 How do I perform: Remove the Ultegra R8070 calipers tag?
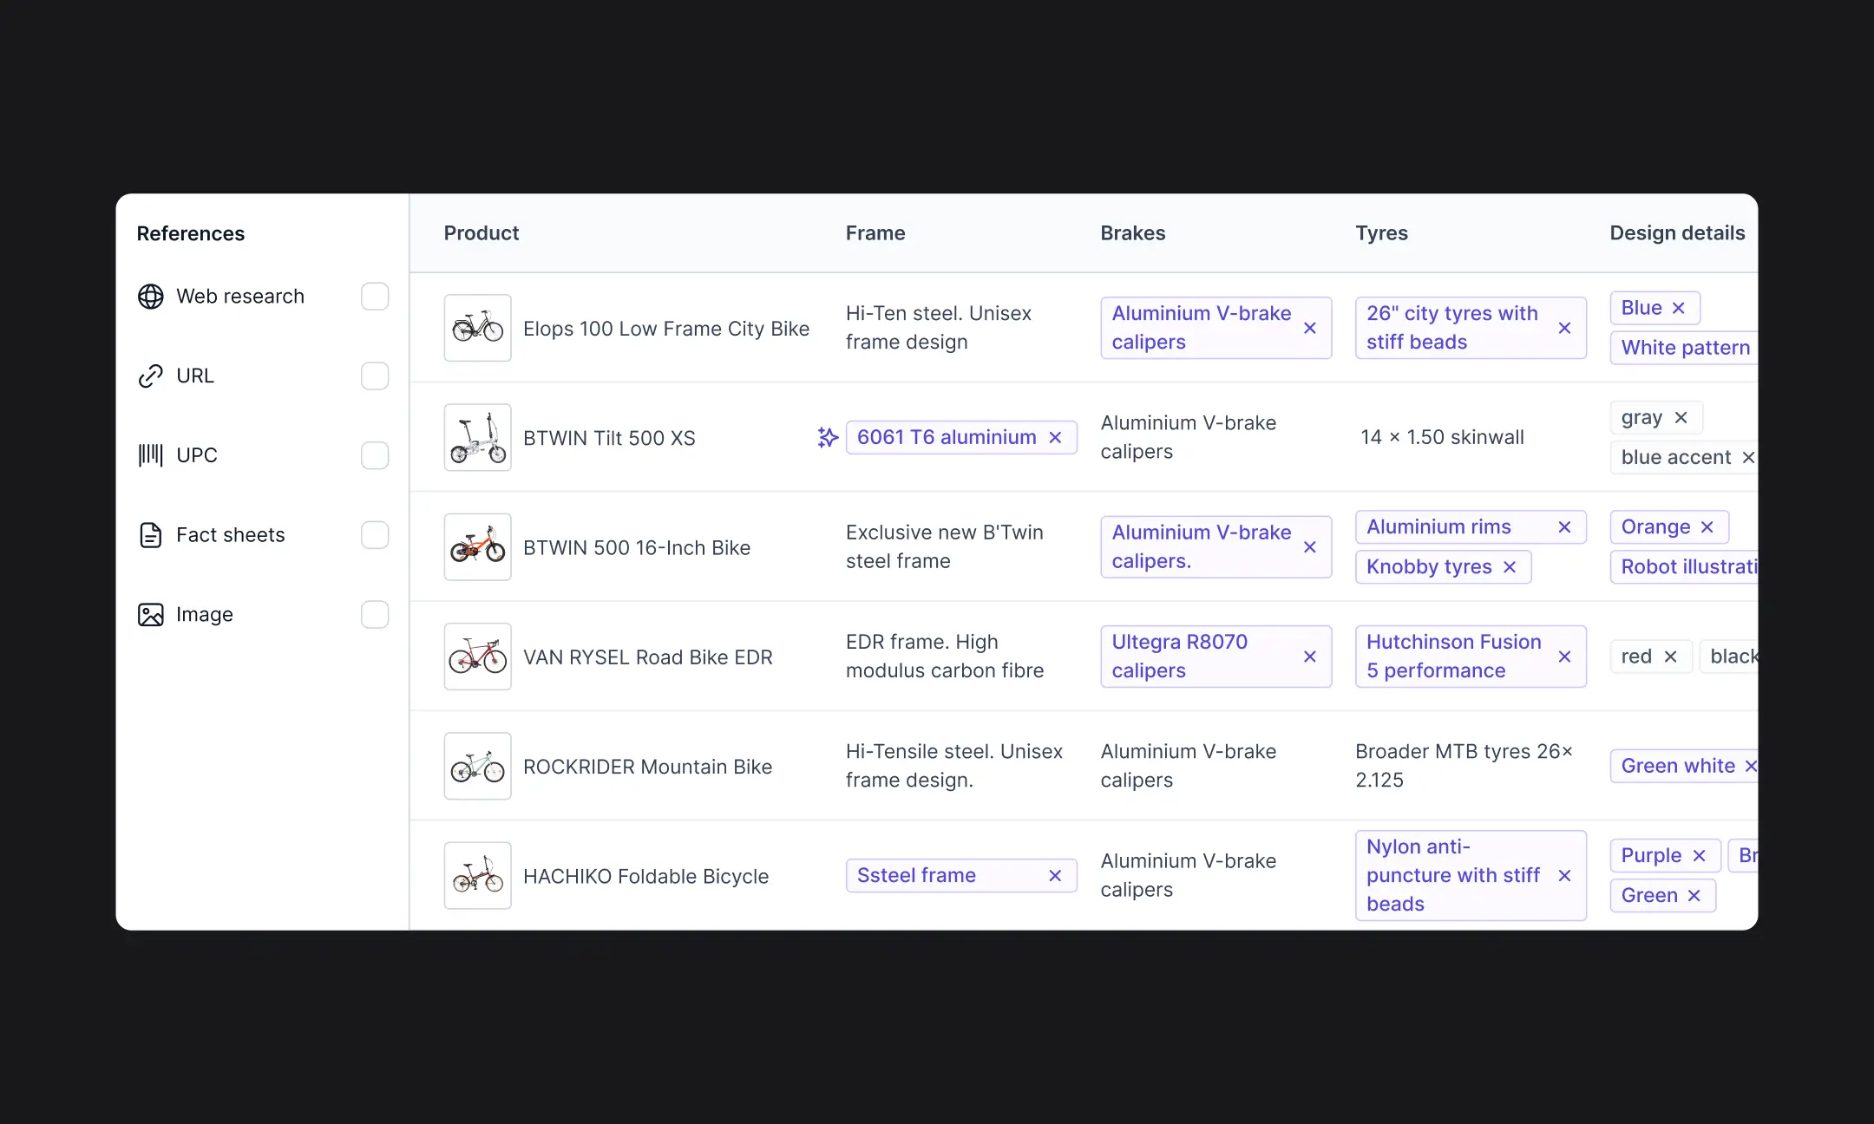pyautogui.click(x=1310, y=657)
